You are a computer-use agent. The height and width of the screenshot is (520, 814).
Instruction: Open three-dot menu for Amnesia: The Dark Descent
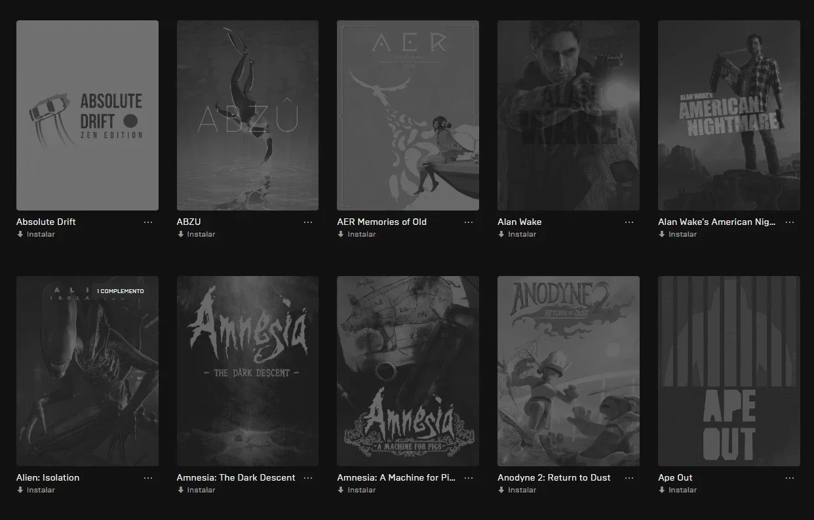[x=308, y=478]
